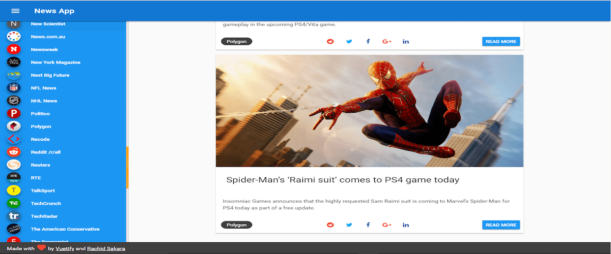Click the Recode angle-brackets icon
Image resolution: width=611 pixels, height=254 pixels.
tap(14, 139)
